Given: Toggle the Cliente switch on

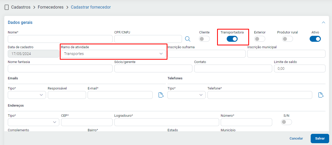Looking at the screenshot, I should pyautogui.click(x=204, y=39).
